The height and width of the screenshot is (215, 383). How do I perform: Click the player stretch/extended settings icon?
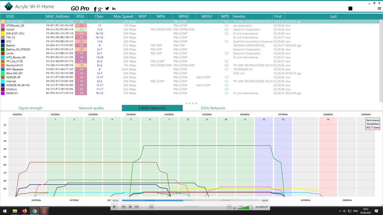click(x=229, y=207)
